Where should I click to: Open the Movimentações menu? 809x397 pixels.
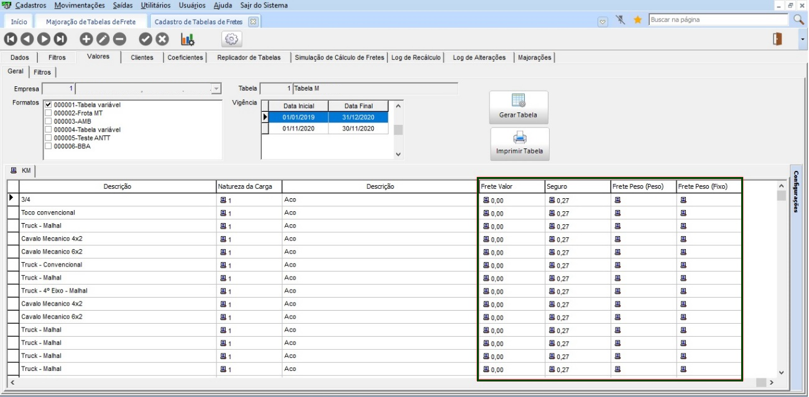(80, 5)
